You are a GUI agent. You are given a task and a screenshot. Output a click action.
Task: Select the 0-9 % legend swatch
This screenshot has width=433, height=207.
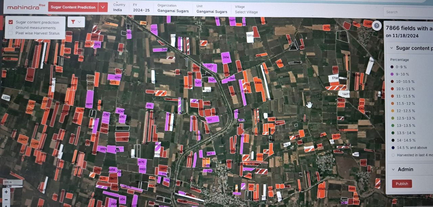click(392, 67)
